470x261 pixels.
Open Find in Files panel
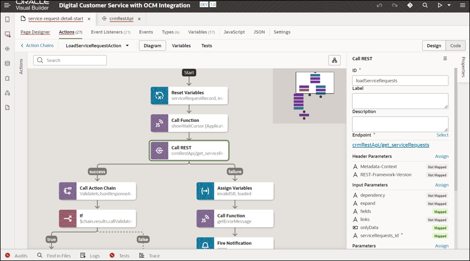54,256
